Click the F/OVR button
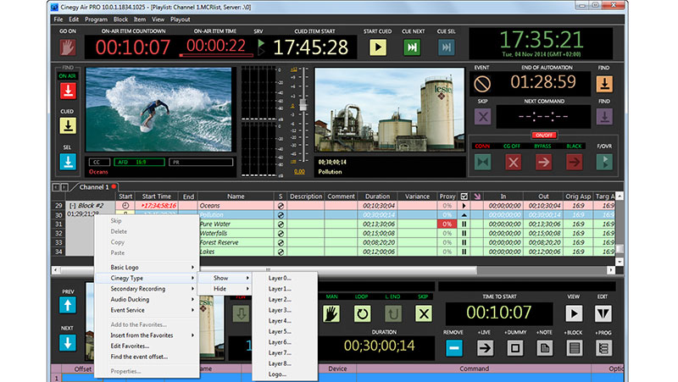 coord(604,162)
